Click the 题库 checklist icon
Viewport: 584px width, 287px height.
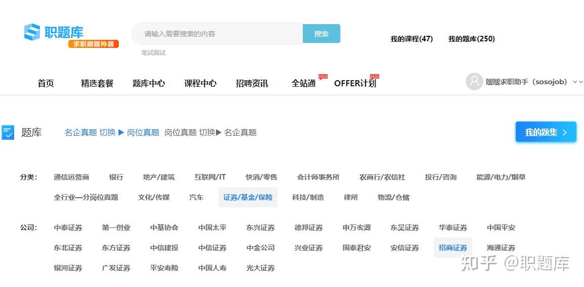point(8,132)
